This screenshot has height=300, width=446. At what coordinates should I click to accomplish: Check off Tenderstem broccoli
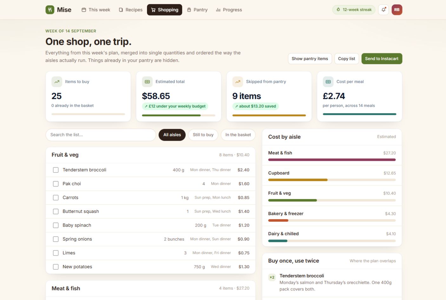pyautogui.click(x=56, y=170)
